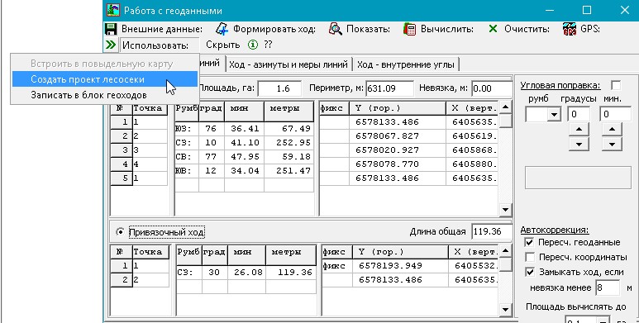Image resolution: width=639 pixels, height=323 pixels.
Task: Click the Периметр field showing 631.09
Action: coord(389,88)
